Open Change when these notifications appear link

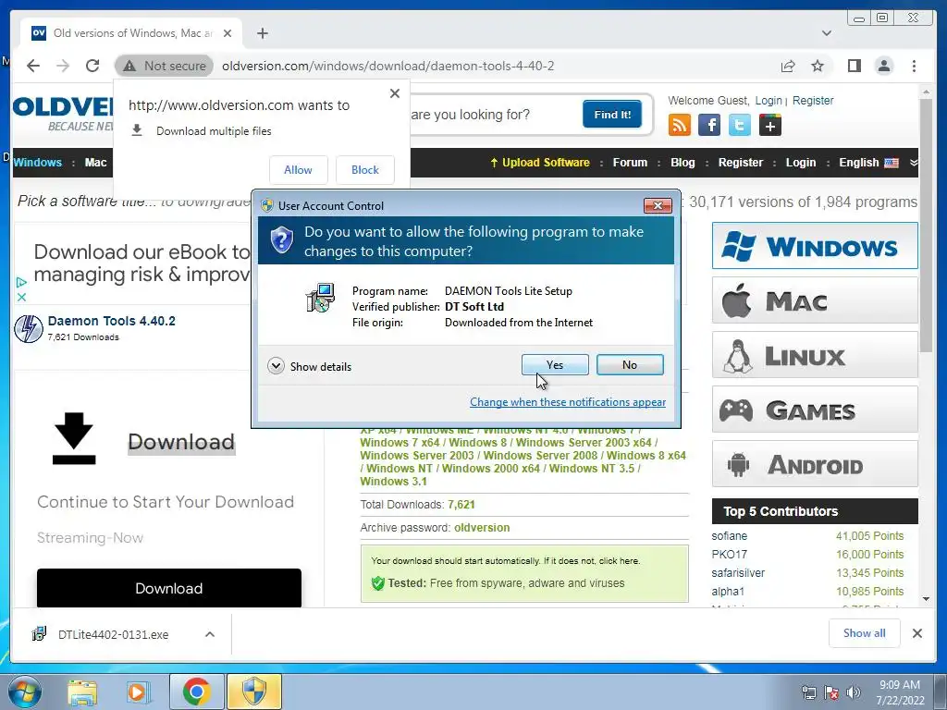point(568,402)
